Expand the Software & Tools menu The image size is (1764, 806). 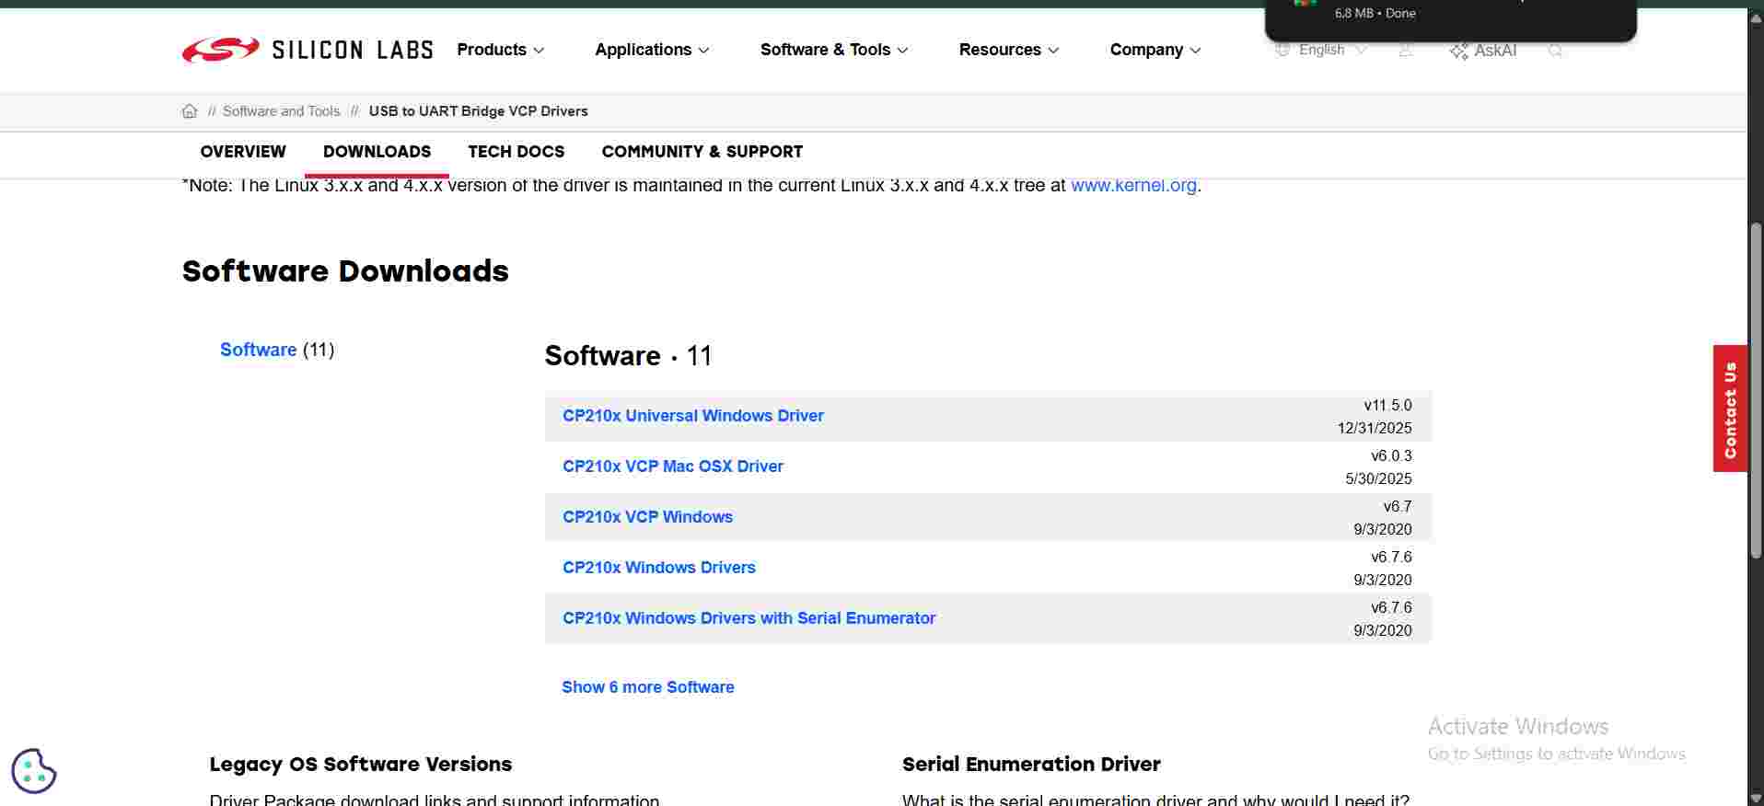[x=834, y=50]
